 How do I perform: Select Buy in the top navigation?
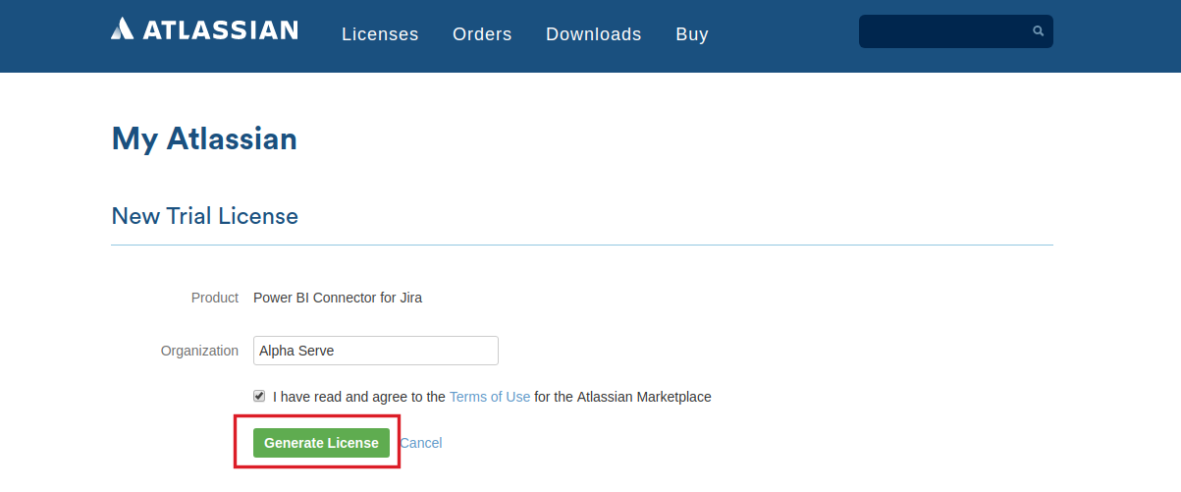point(692,34)
